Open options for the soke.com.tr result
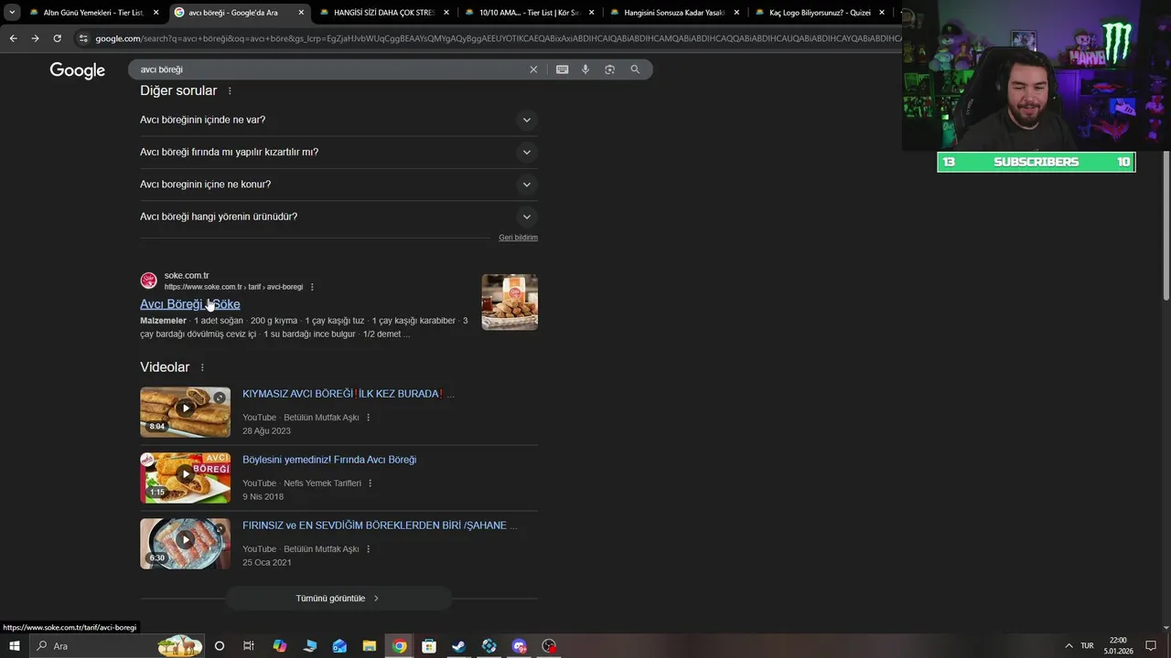Image resolution: width=1171 pixels, height=658 pixels. pos(312,287)
